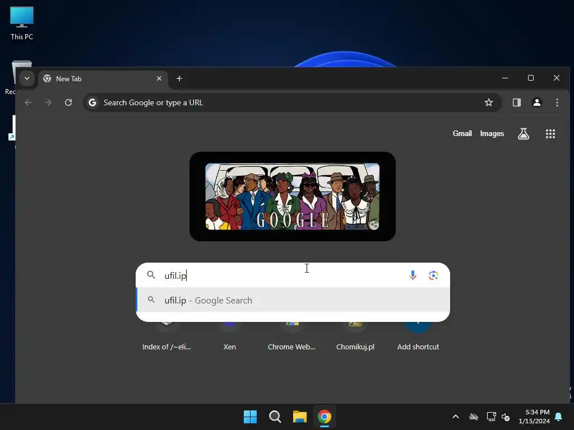Open Chrome side panel
The image size is (574, 430).
[x=516, y=103]
